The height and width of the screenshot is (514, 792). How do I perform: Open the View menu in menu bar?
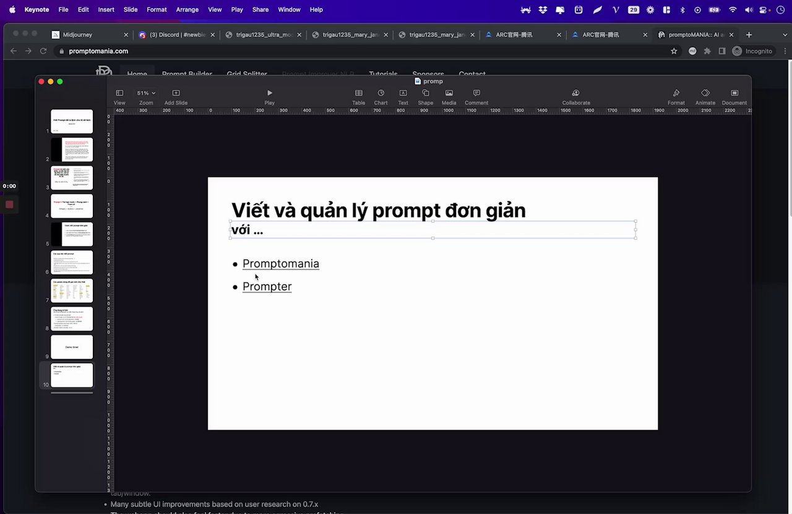tap(215, 9)
